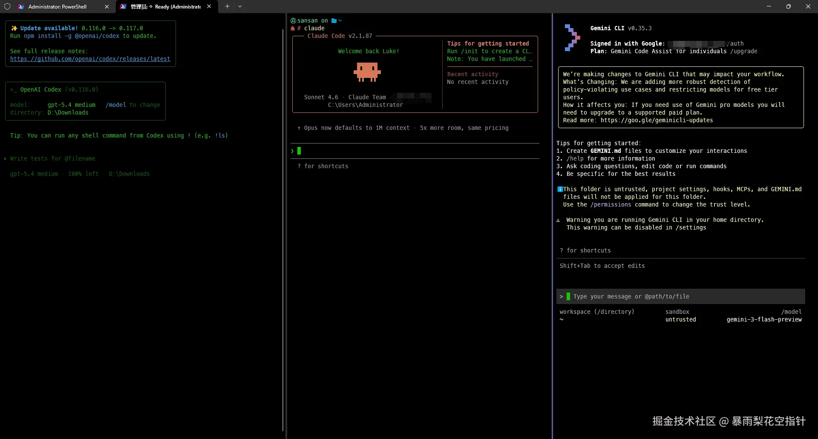
Task: Click the PowerShell icon on the Ready tab
Action: pos(123,6)
